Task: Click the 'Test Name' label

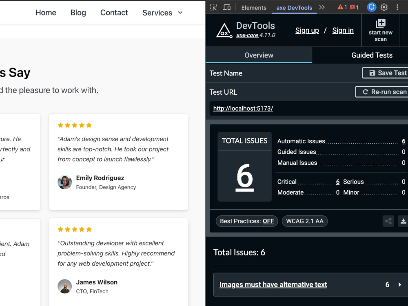Action: pyautogui.click(x=226, y=73)
